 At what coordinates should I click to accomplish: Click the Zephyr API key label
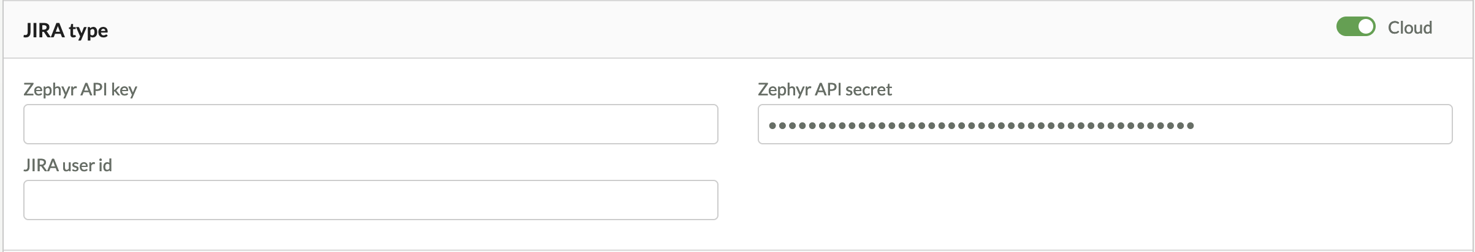tap(80, 89)
